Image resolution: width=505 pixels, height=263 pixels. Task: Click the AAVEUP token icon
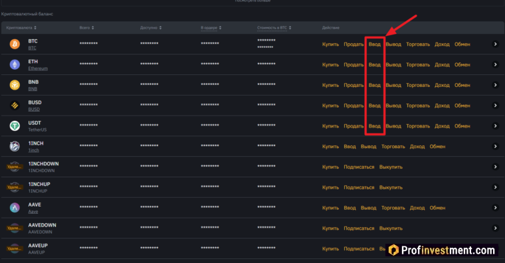click(15, 248)
